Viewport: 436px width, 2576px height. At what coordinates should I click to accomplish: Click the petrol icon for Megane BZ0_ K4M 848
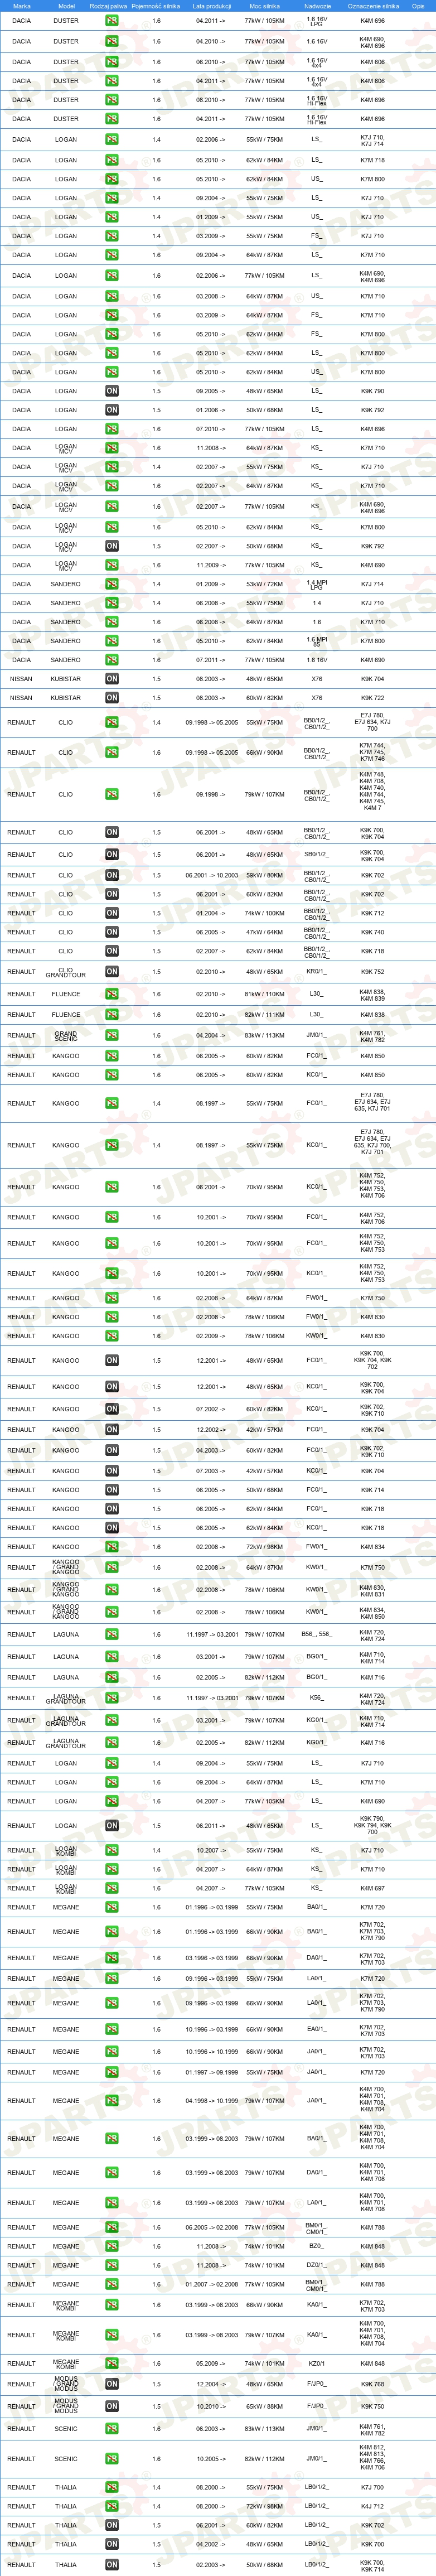[112, 2246]
